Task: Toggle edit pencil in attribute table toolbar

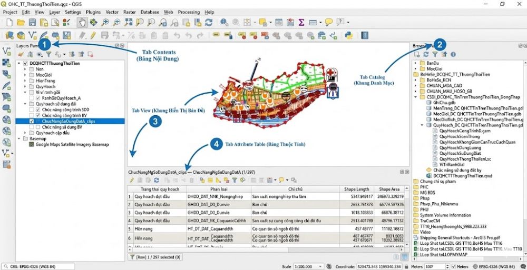Action: [x=132, y=181]
